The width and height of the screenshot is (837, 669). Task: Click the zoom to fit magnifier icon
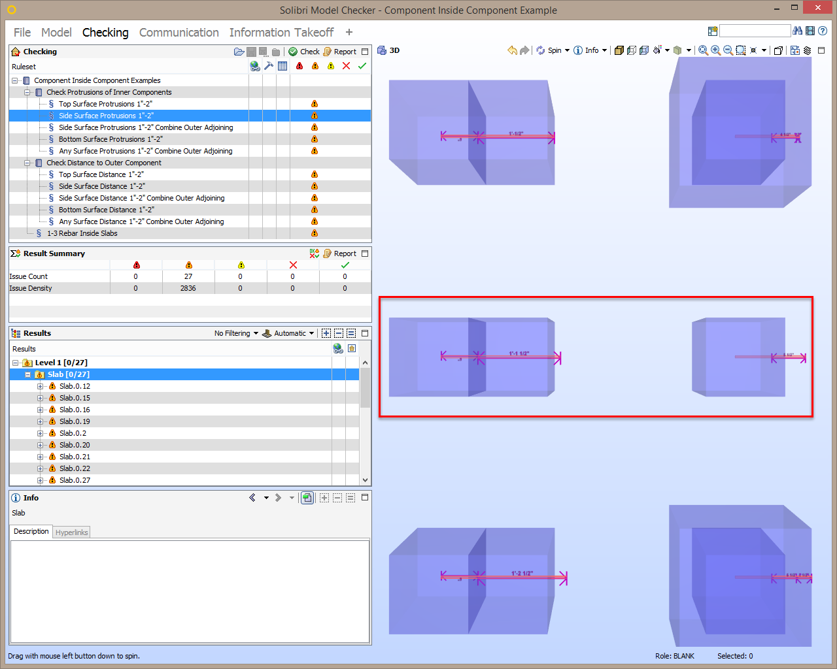coord(703,50)
